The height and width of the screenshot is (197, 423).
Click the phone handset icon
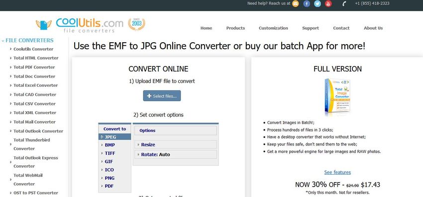coord(344,4)
